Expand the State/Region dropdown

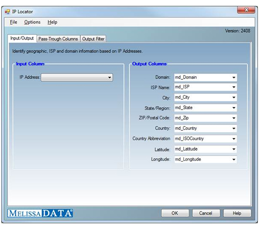[234, 108]
